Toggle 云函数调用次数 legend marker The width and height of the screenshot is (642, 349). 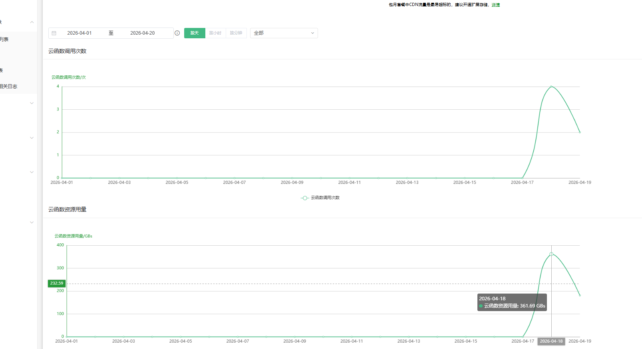[305, 198]
